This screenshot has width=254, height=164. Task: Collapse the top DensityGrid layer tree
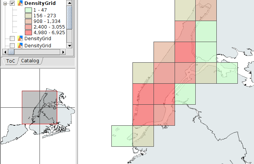pos(5,3)
